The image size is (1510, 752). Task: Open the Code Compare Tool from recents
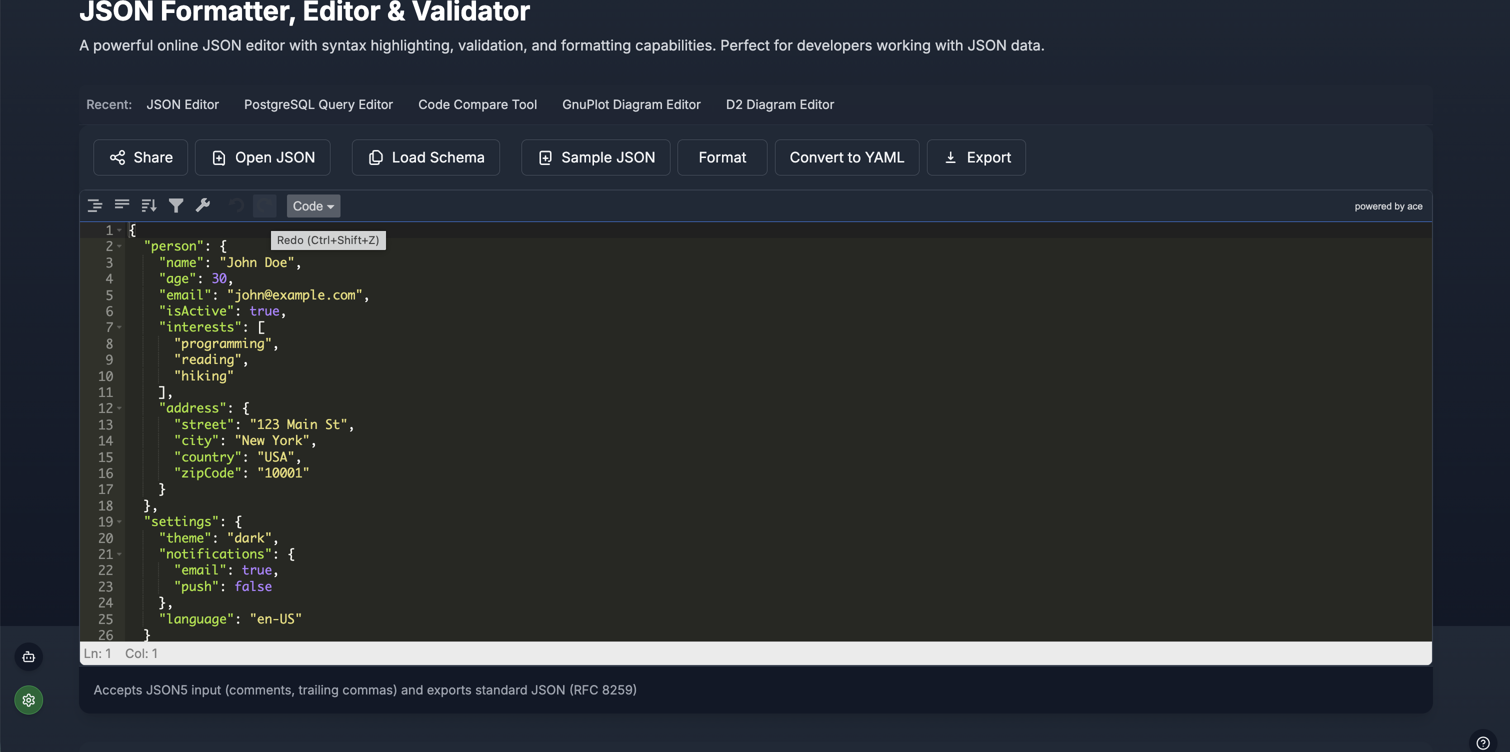coord(477,104)
